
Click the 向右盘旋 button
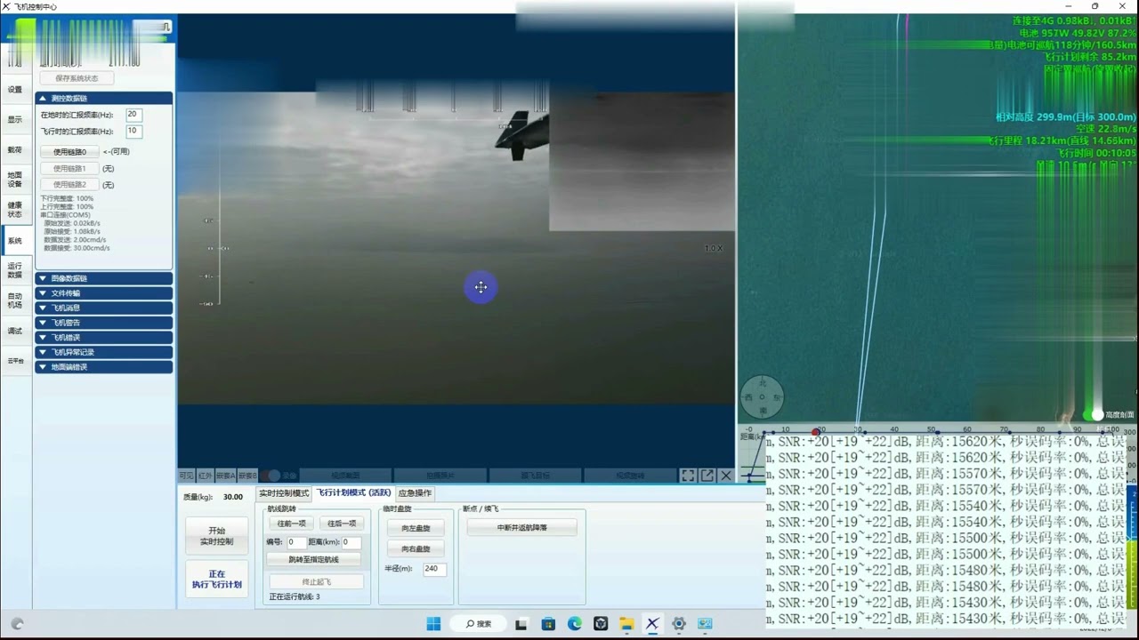click(416, 549)
